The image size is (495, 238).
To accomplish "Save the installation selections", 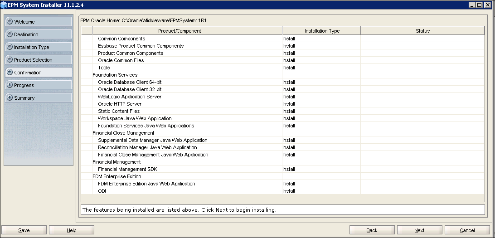I will pyautogui.click(x=24, y=230).
